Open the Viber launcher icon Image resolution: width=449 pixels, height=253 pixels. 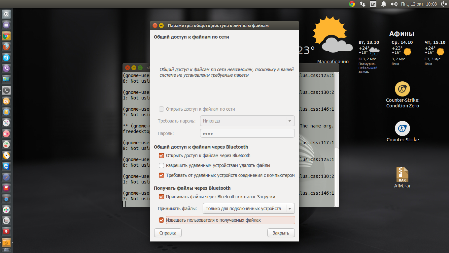coord(6,69)
